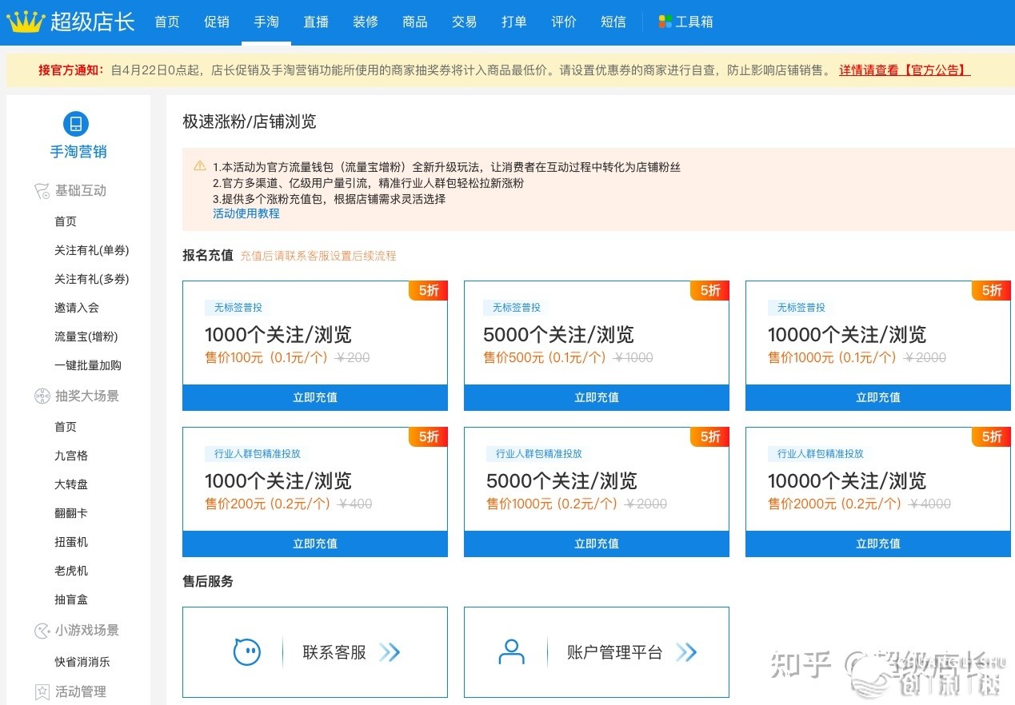This screenshot has width=1015, height=705.
Task: Open 一键批量加购 in sidebar
Action: click(88, 365)
